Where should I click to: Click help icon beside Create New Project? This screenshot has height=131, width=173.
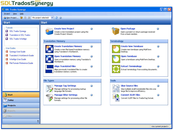click(91, 29)
